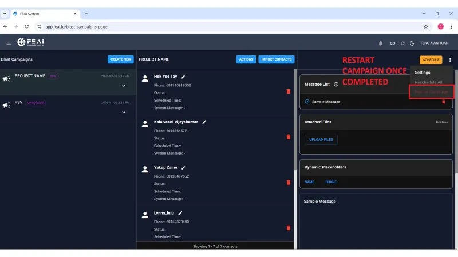View site information icon in address bar
The height and width of the screenshot is (257, 458).
coord(39,26)
